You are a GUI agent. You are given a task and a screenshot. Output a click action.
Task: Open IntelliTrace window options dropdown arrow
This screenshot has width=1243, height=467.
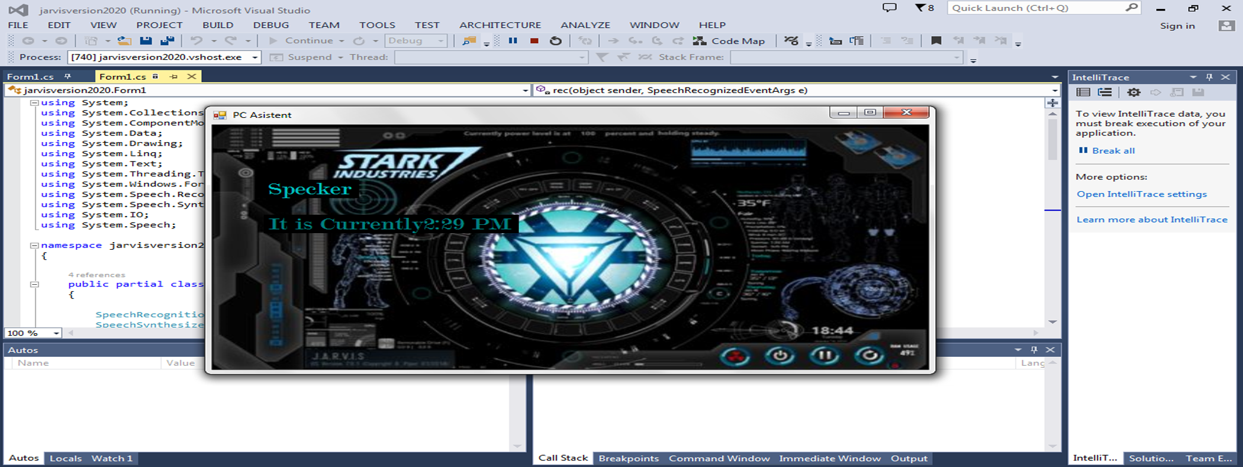click(1193, 77)
